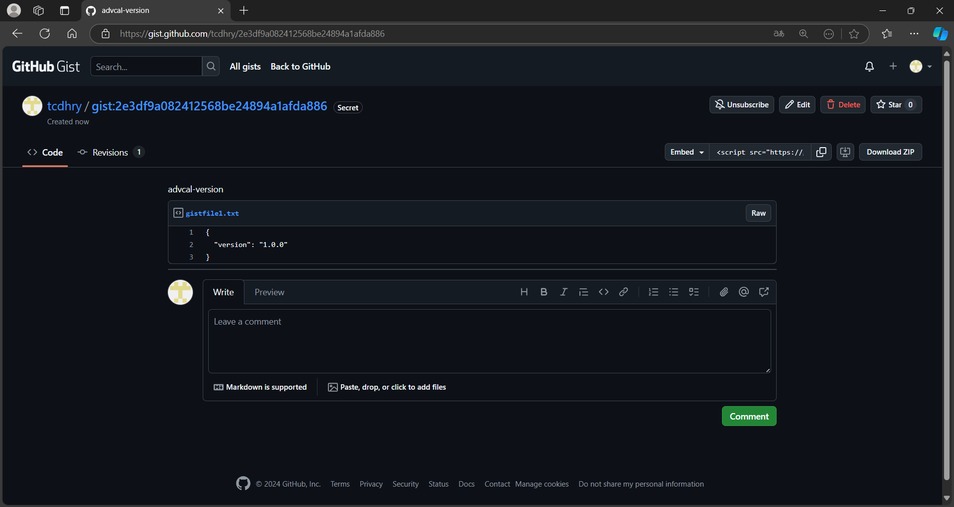Open the browser favorites list
954x507 pixels.
pyautogui.click(x=887, y=34)
